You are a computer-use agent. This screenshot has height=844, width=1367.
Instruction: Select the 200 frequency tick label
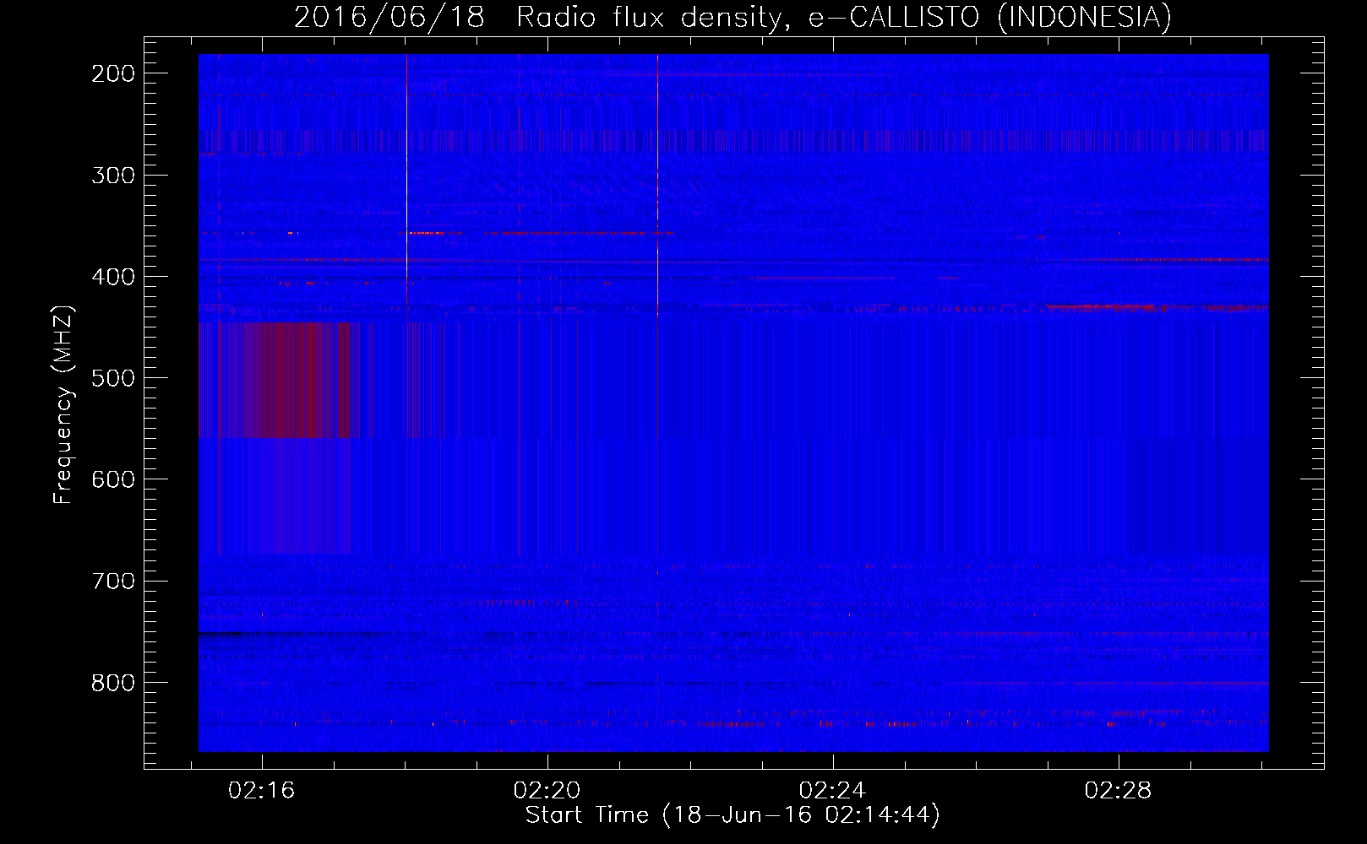tap(113, 73)
